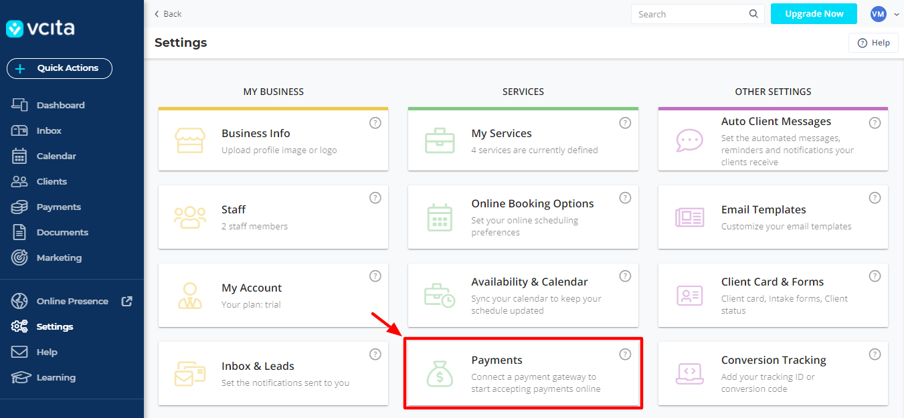Open the Client Card & Forms title
This screenshot has width=904, height=418.
click(x=772, y=282)
